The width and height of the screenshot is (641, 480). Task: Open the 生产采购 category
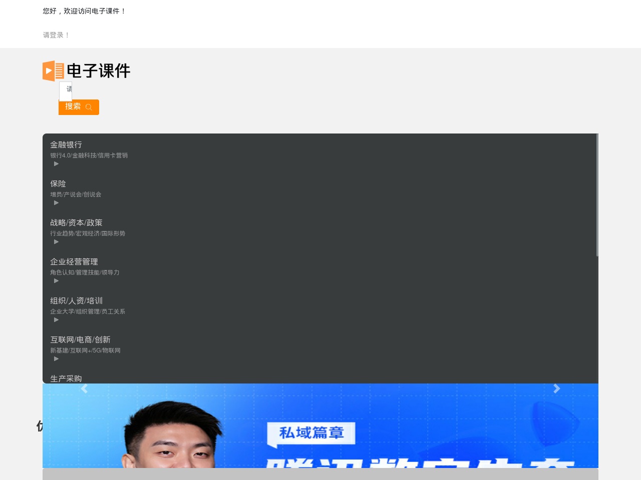click(66, 378)
